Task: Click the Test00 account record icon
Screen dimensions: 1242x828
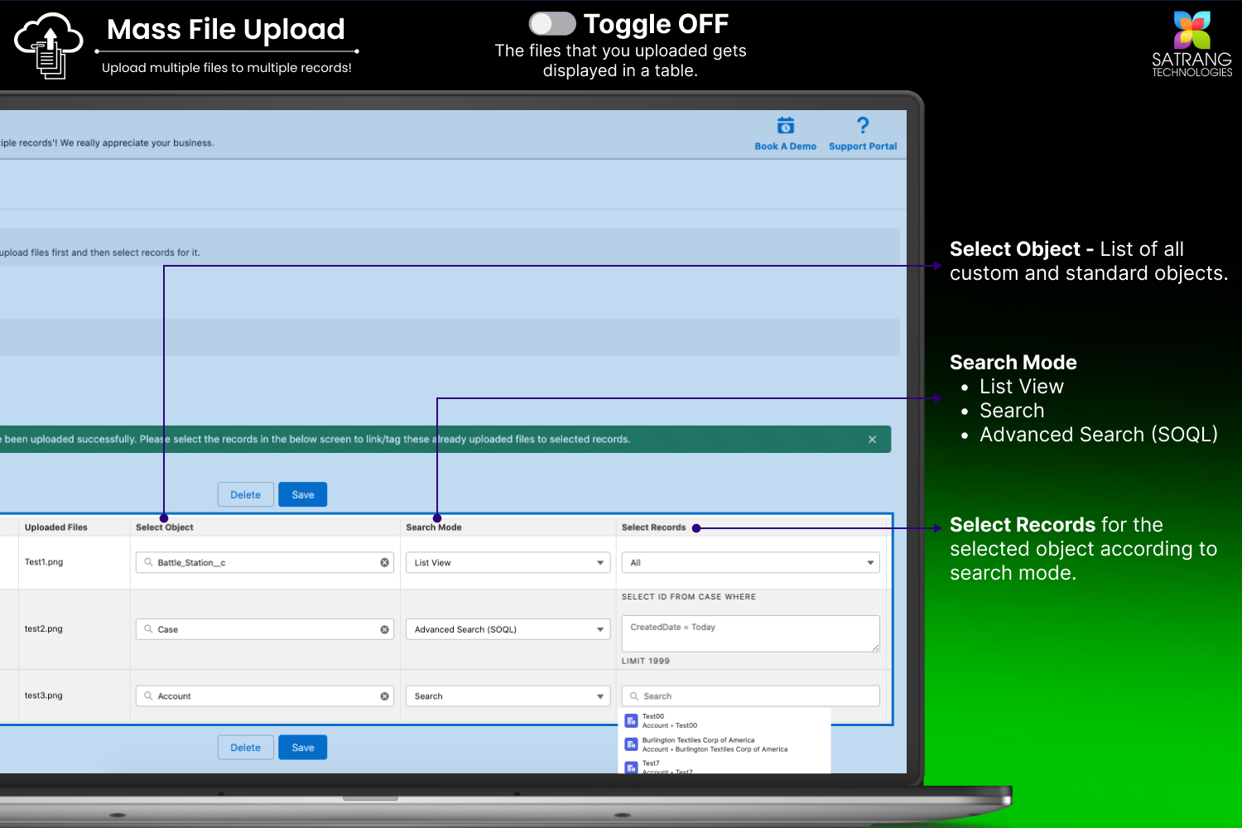Action: coord(631,721)
